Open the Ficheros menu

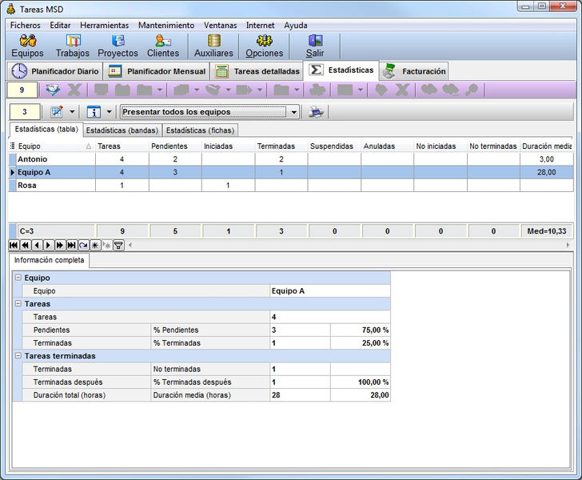point(26,26)
